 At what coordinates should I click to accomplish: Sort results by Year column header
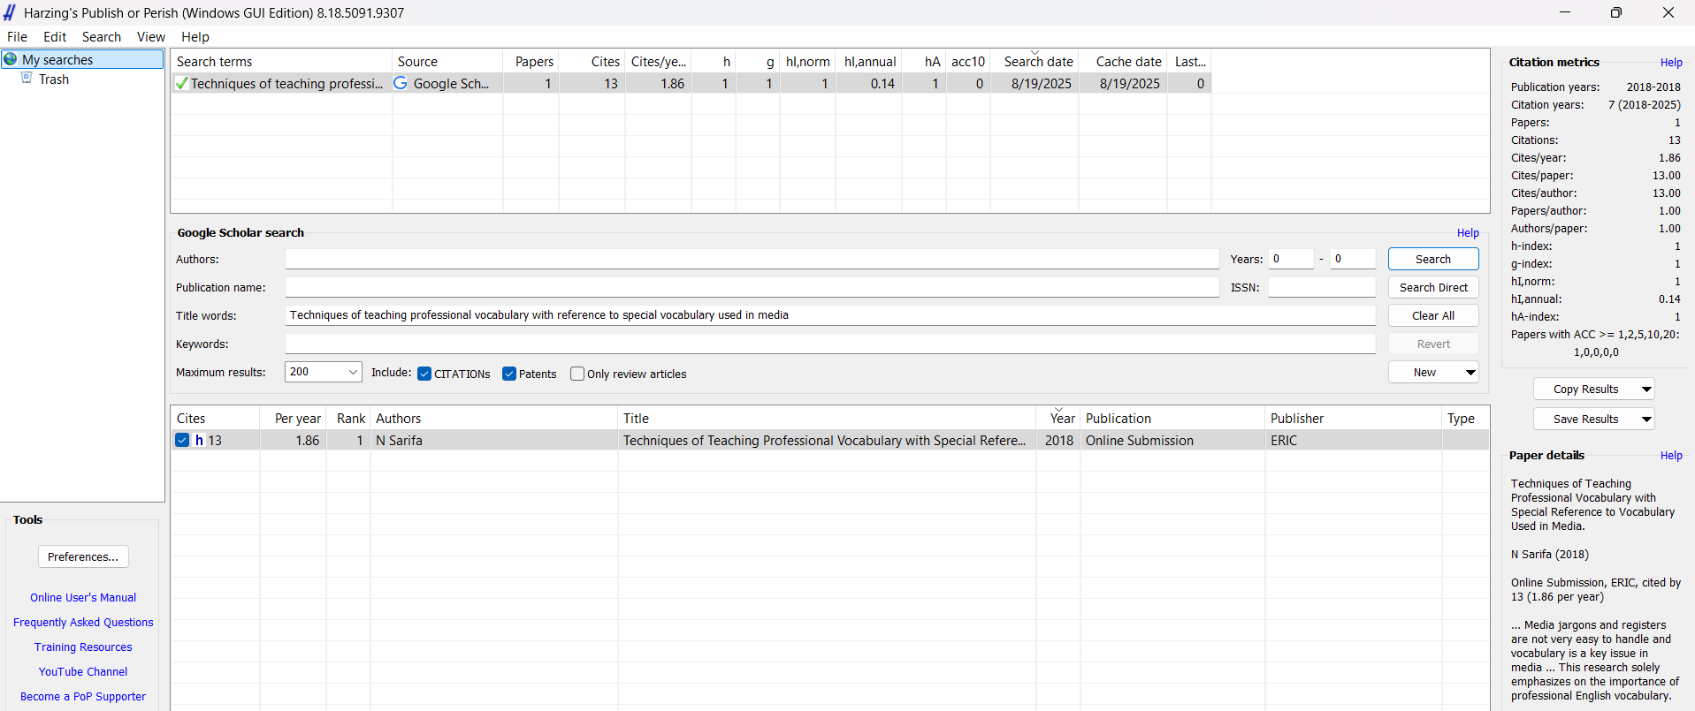point(1058,419)
